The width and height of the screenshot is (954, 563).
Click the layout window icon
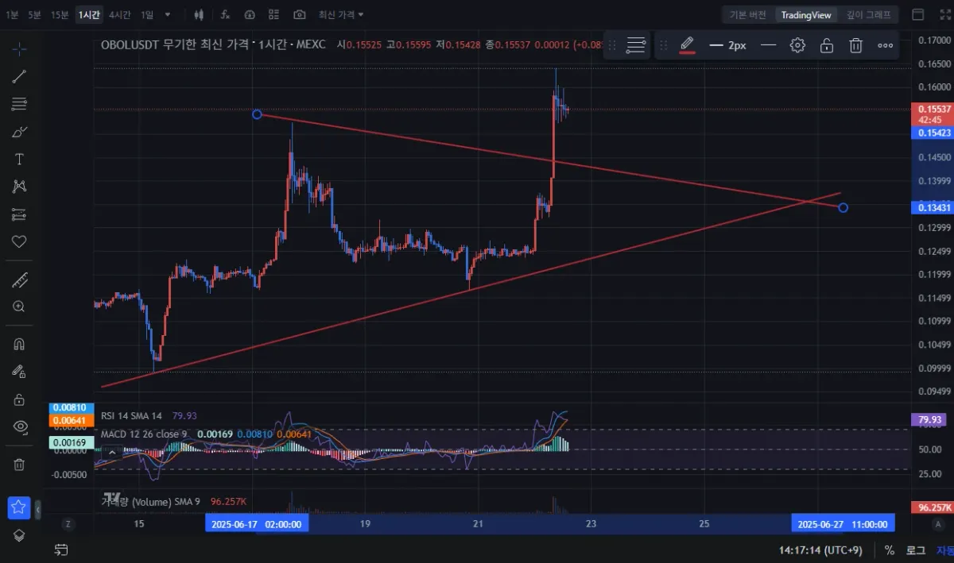tap(917, 14)
